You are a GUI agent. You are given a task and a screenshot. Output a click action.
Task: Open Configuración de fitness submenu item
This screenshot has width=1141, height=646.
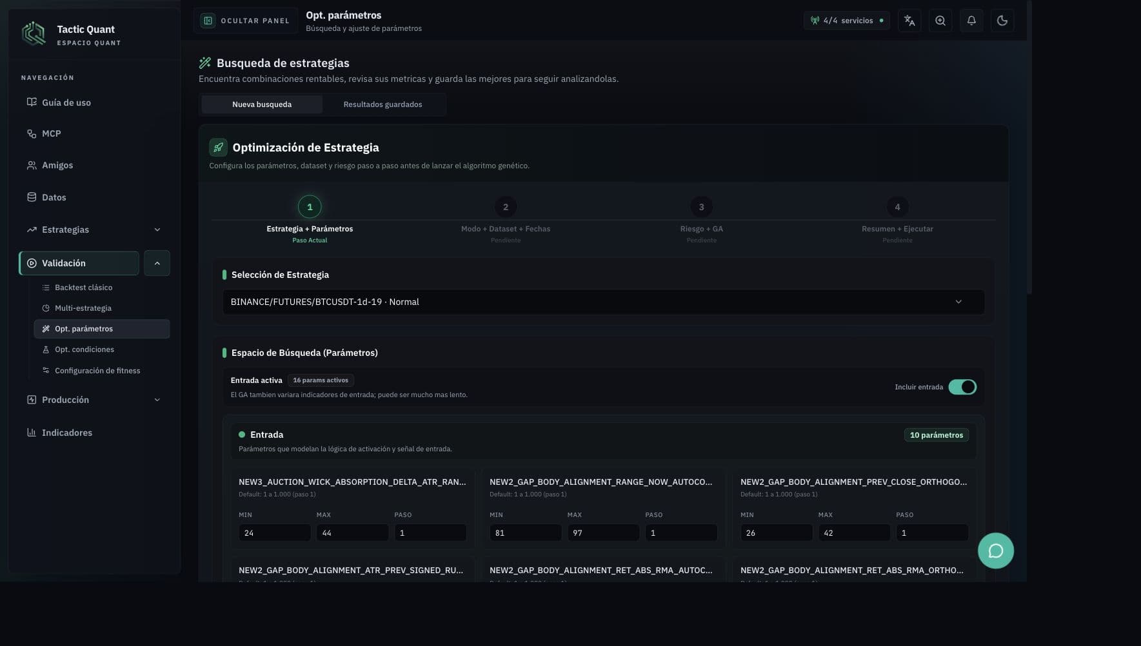tap(102, 371)
